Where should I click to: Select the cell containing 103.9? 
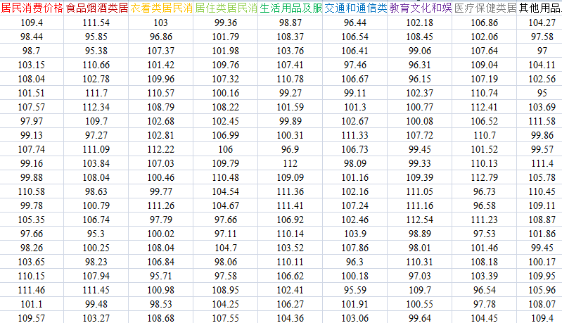[355, 234]
